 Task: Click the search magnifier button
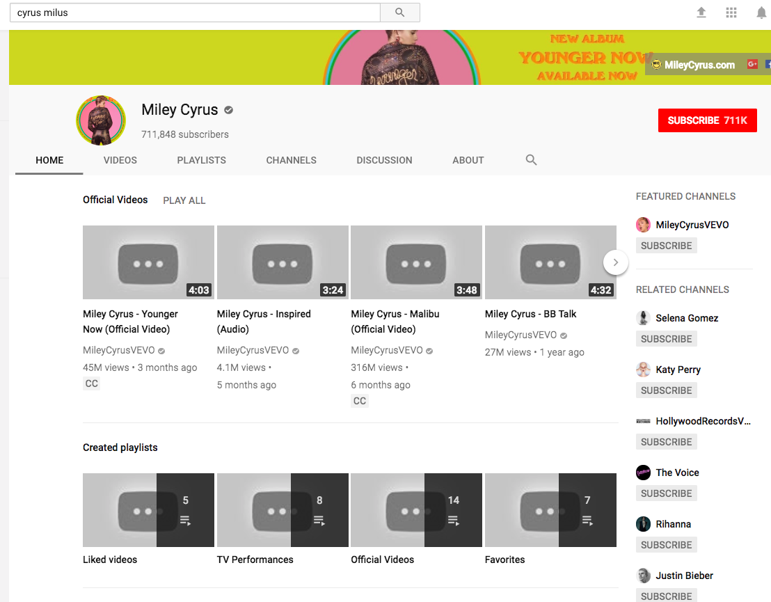point(399,13)
